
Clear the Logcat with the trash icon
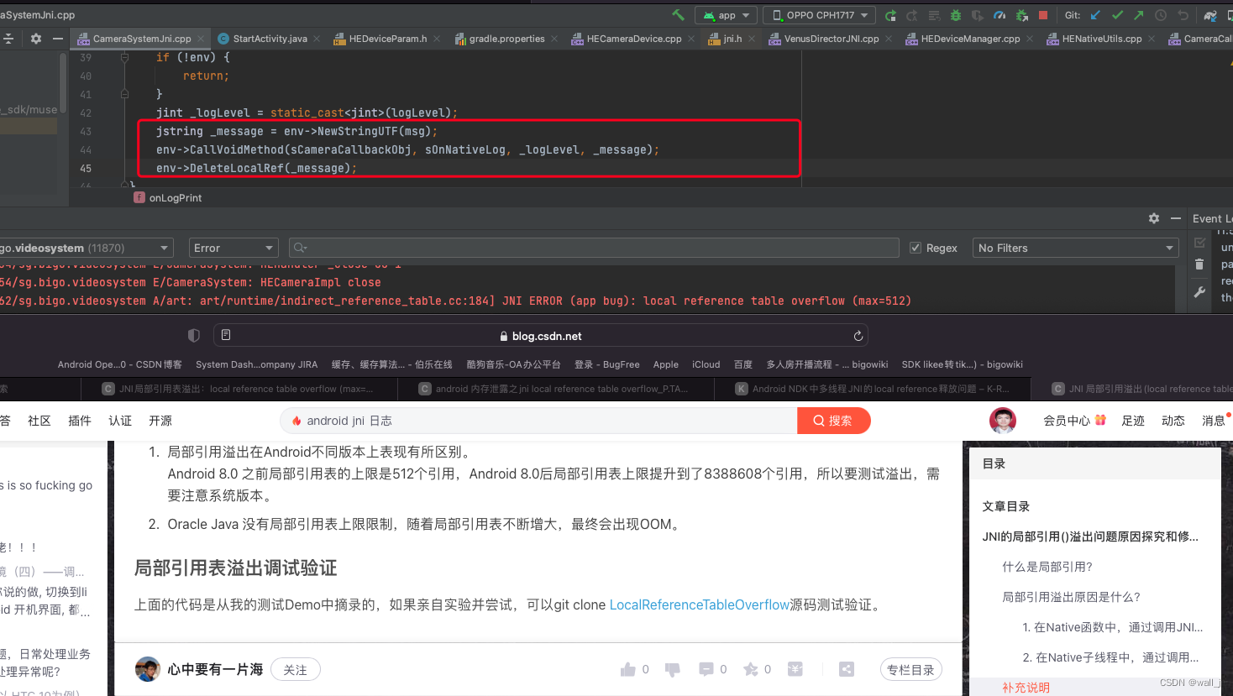pyautogui.click(x=1199, y=264)
